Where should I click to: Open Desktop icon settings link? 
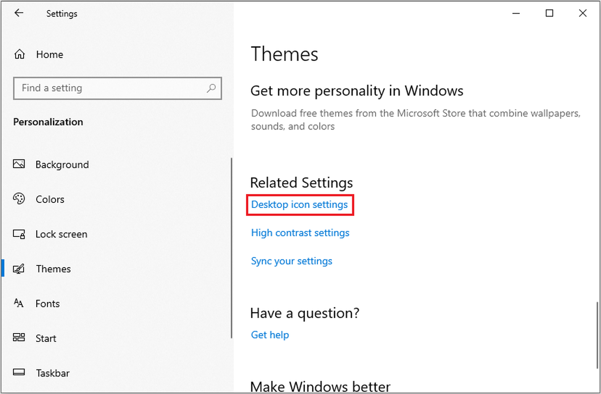[299, 205]
